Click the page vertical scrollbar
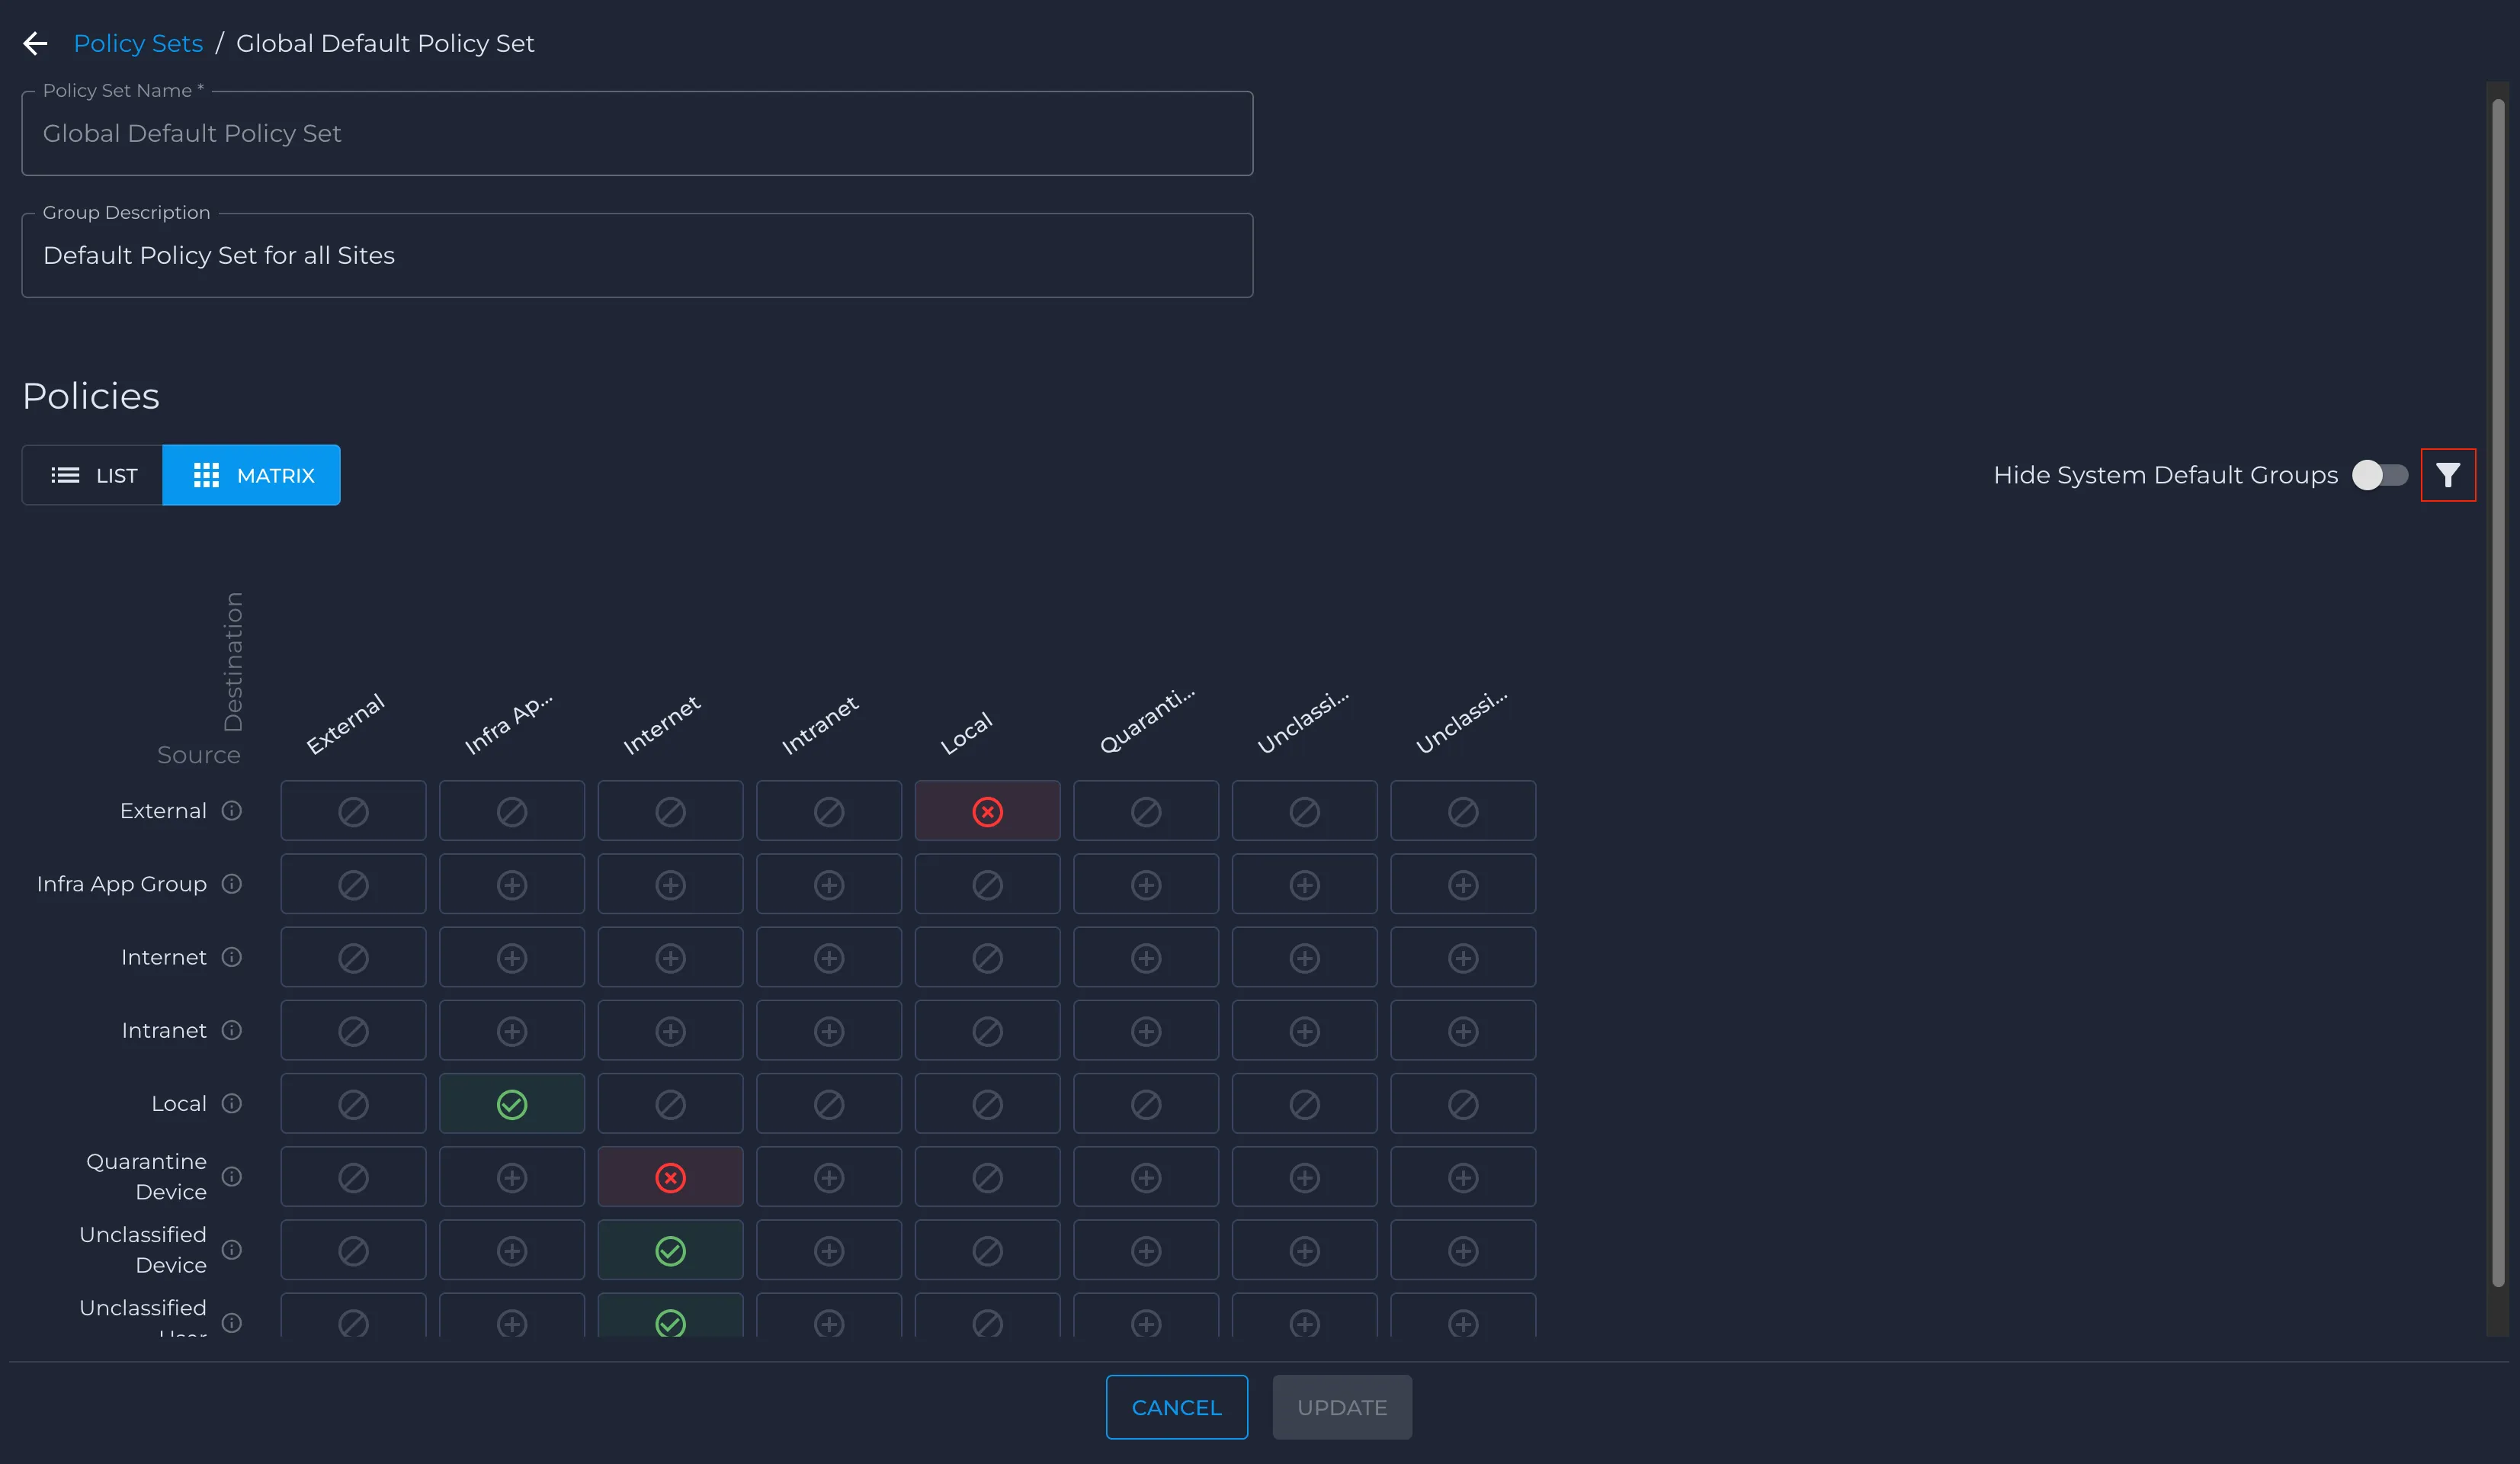The width and height of the screenshot is (2520, 1464). tap(2497, 692)
